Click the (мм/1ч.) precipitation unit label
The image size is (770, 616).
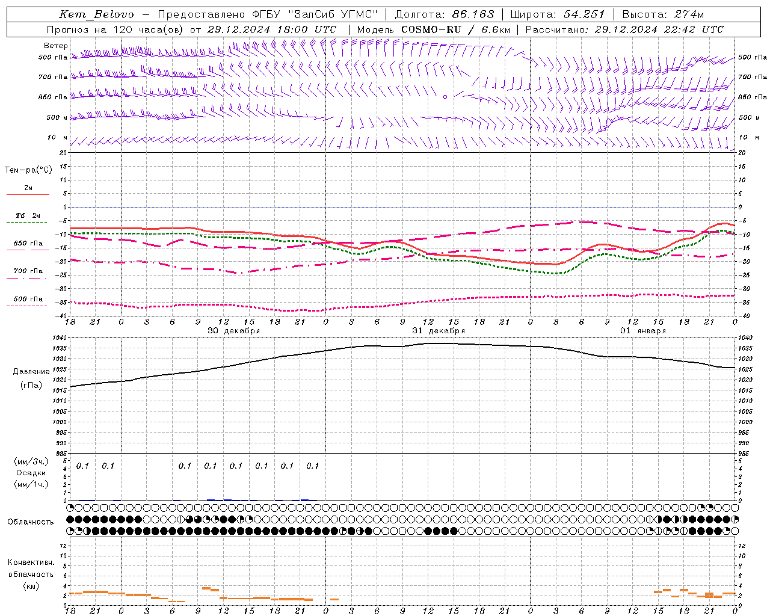coord(31,484)
